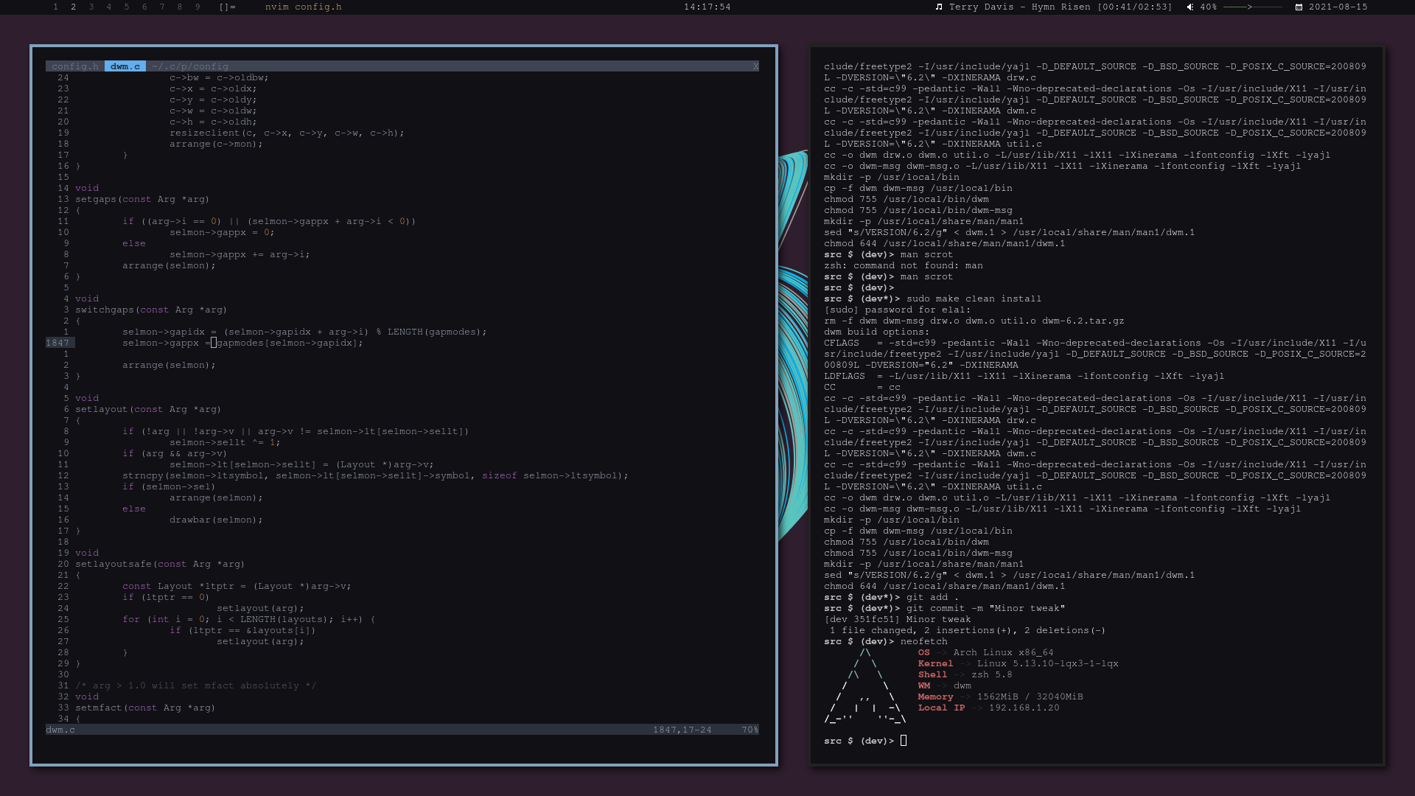The image size is (1415, 796).
Task: Click '[sudo] password for elal:' line in the terminal
Action: tap(898, 310)
